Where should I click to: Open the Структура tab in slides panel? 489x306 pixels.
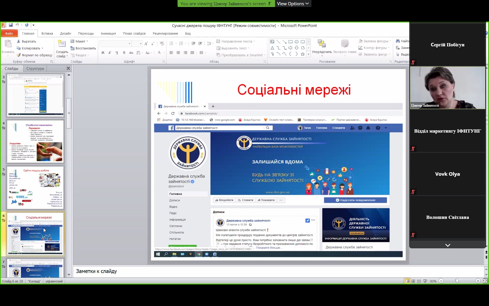[x=35, y=68]
